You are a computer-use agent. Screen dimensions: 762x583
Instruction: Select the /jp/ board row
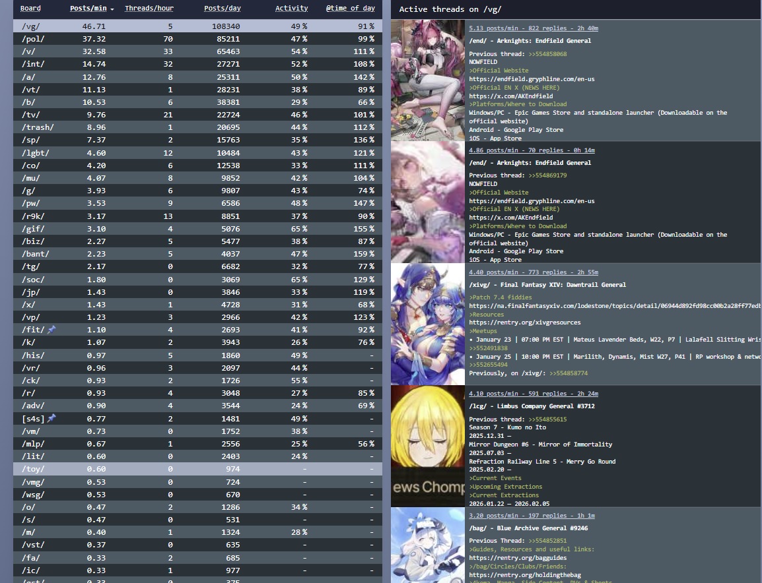tap(198, 292)
